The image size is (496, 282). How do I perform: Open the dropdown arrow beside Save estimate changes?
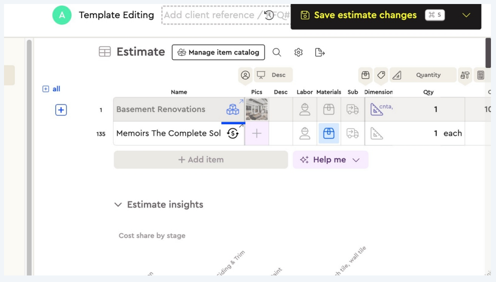(466, 15)
